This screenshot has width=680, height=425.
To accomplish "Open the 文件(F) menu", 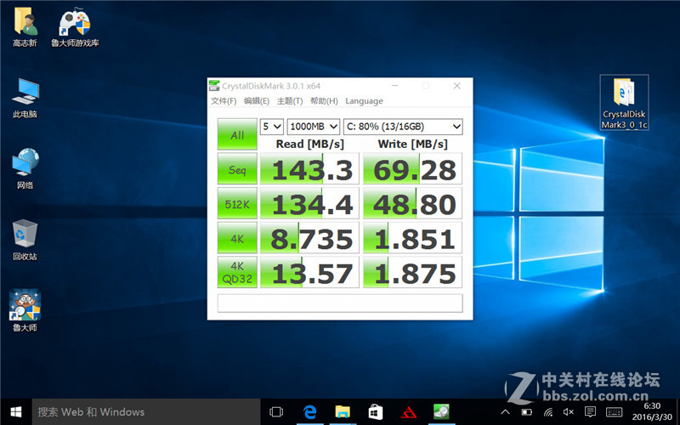I will tap(224, 101).
